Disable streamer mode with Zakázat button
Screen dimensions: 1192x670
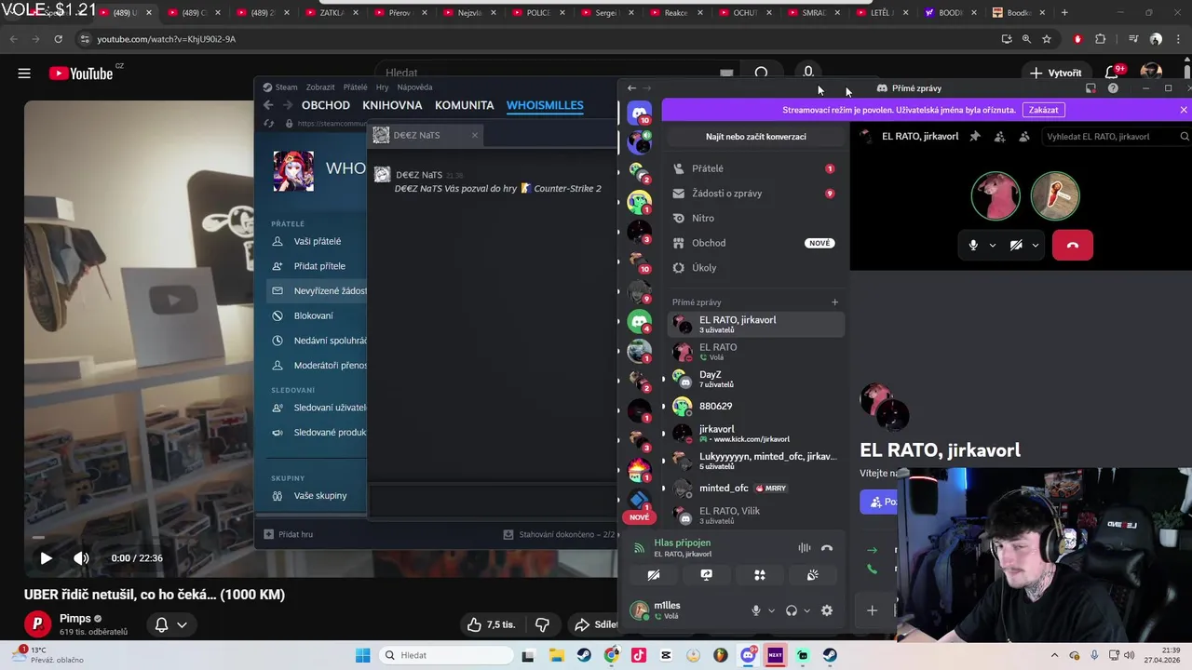click(x=1043, y=110)
